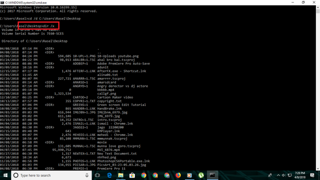
Task: Open the orange media player taskbar icon
Action: [x=189, y=175]
